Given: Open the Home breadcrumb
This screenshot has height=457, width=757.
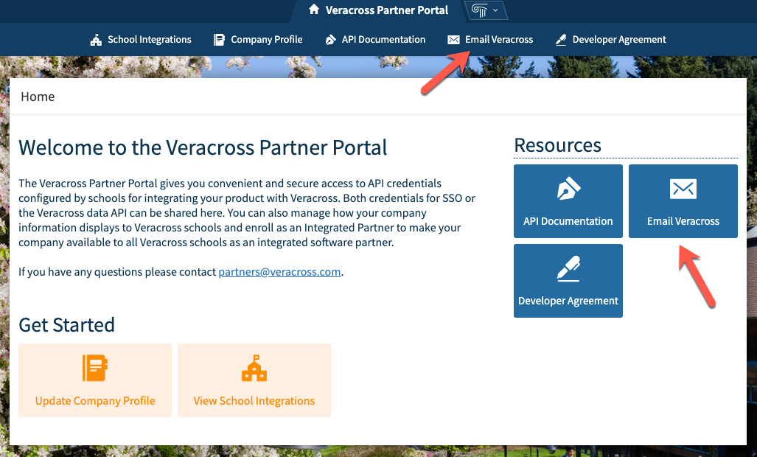Looking at the screenshot, I should click(x=38, y=96).
